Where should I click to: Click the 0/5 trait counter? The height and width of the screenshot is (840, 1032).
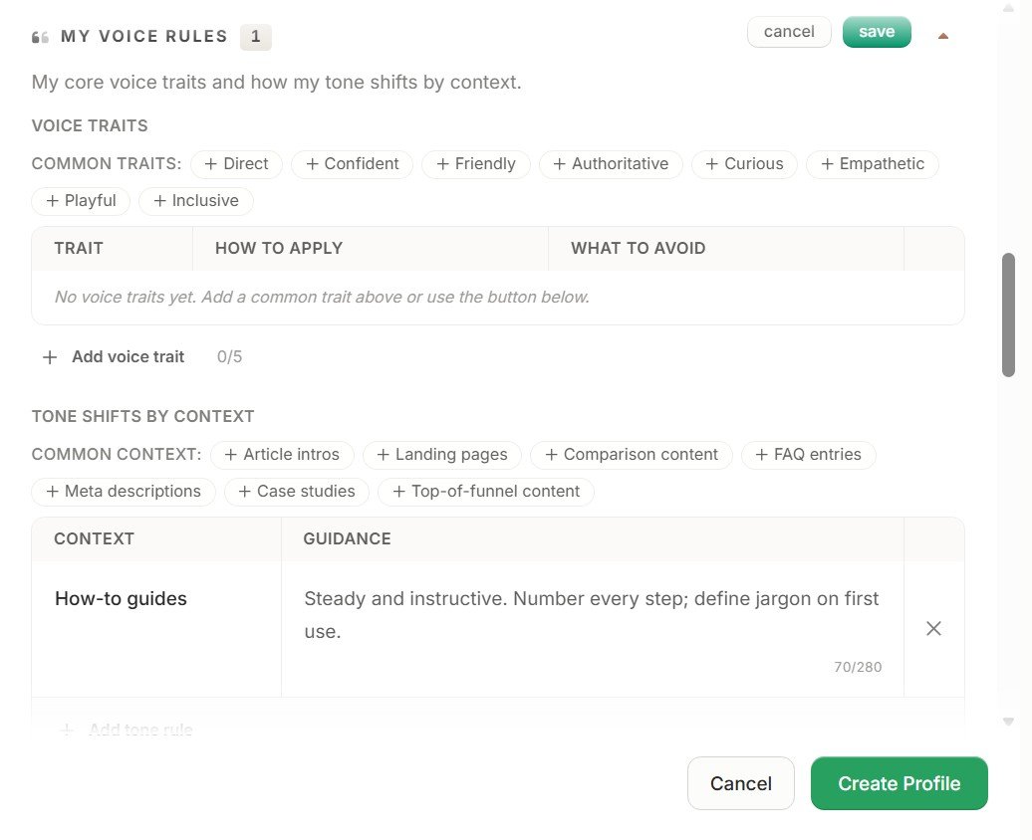[x=230, y=356]
